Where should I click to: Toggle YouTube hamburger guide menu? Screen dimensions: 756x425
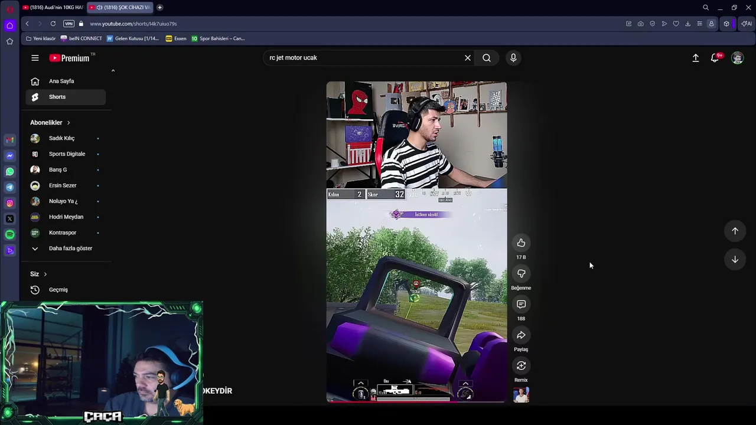coord(35,58)
